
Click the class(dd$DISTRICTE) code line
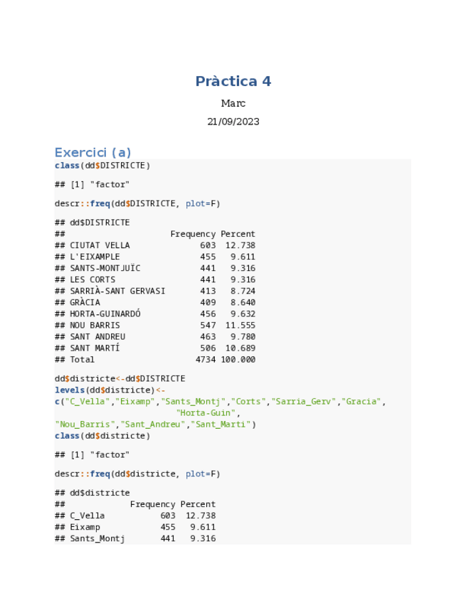[102, 166]
